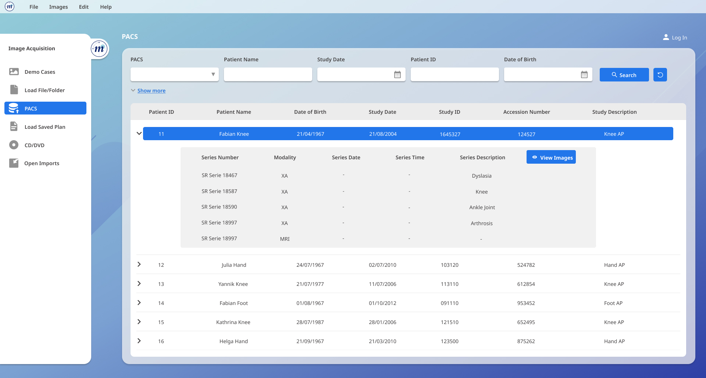This screenshot has height=378, width=706.
Task: Click the View Images button
Action: point(551,157)
